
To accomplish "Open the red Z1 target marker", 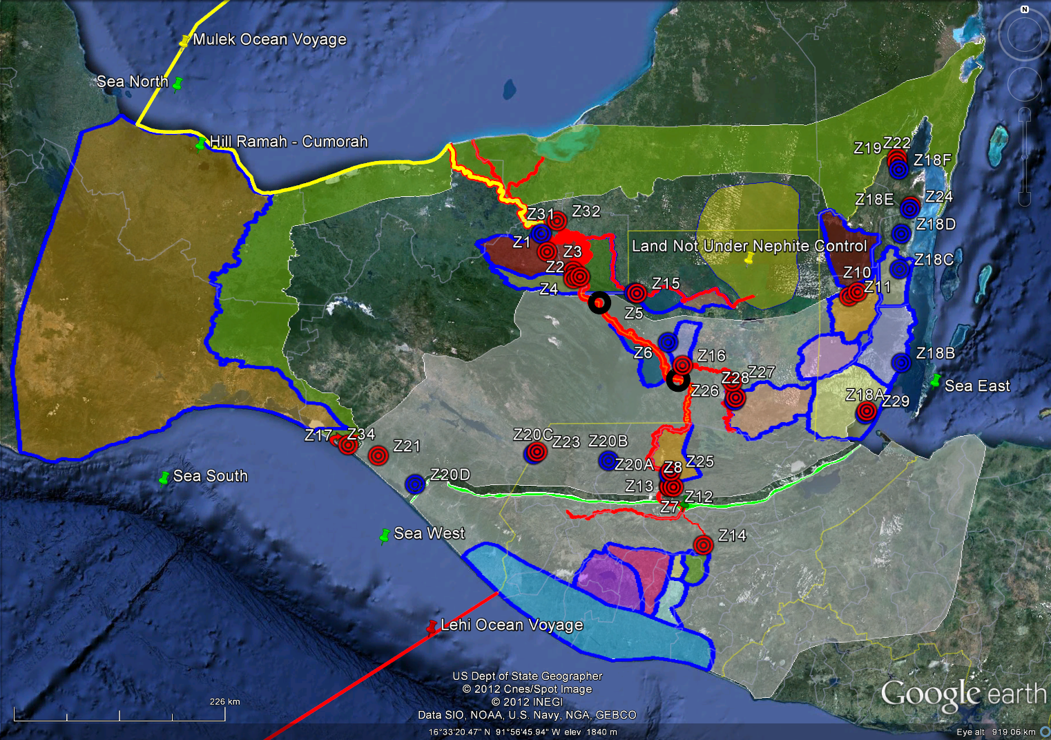I will 546,252.
